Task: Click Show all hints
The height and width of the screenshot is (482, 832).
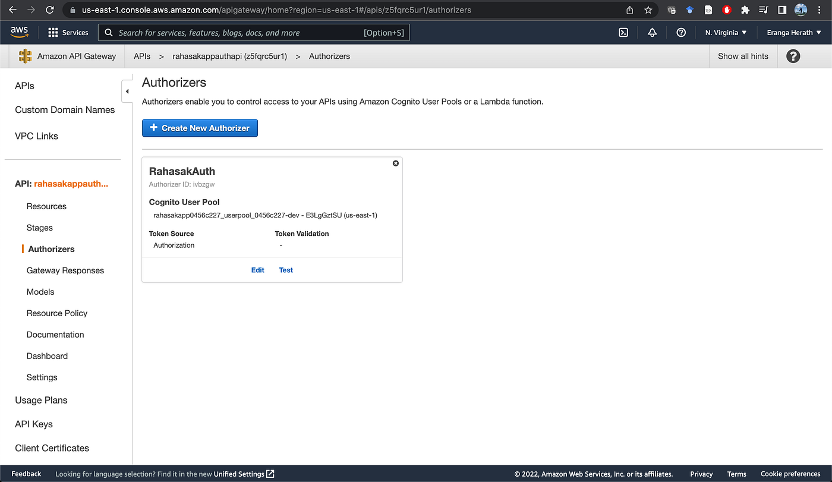Action: coord(743,56)
